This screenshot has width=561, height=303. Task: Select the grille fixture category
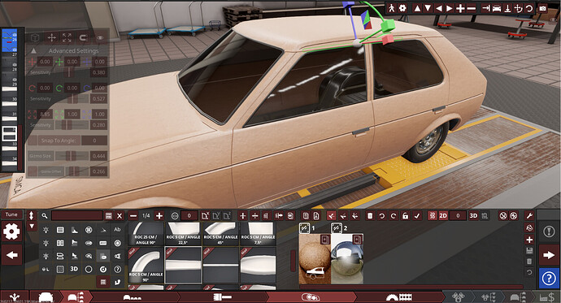pyautogui.click(x=60, y=230)
